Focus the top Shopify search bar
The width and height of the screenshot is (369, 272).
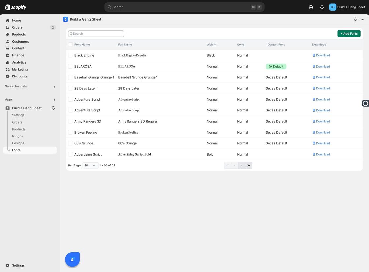click(x=184, y=7)
